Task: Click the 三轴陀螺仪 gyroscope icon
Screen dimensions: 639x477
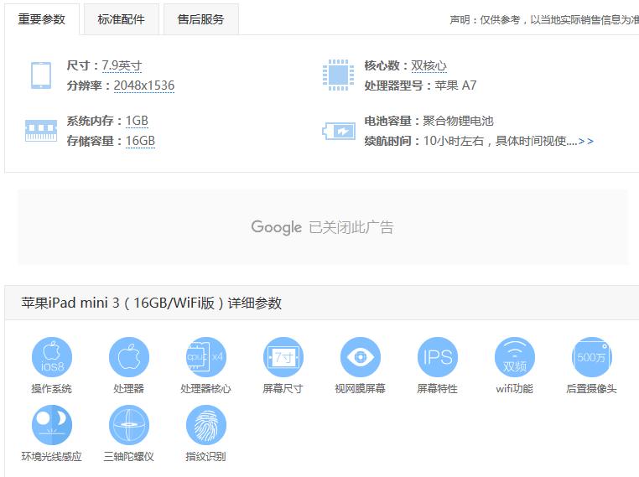Action: pos(129,425)
